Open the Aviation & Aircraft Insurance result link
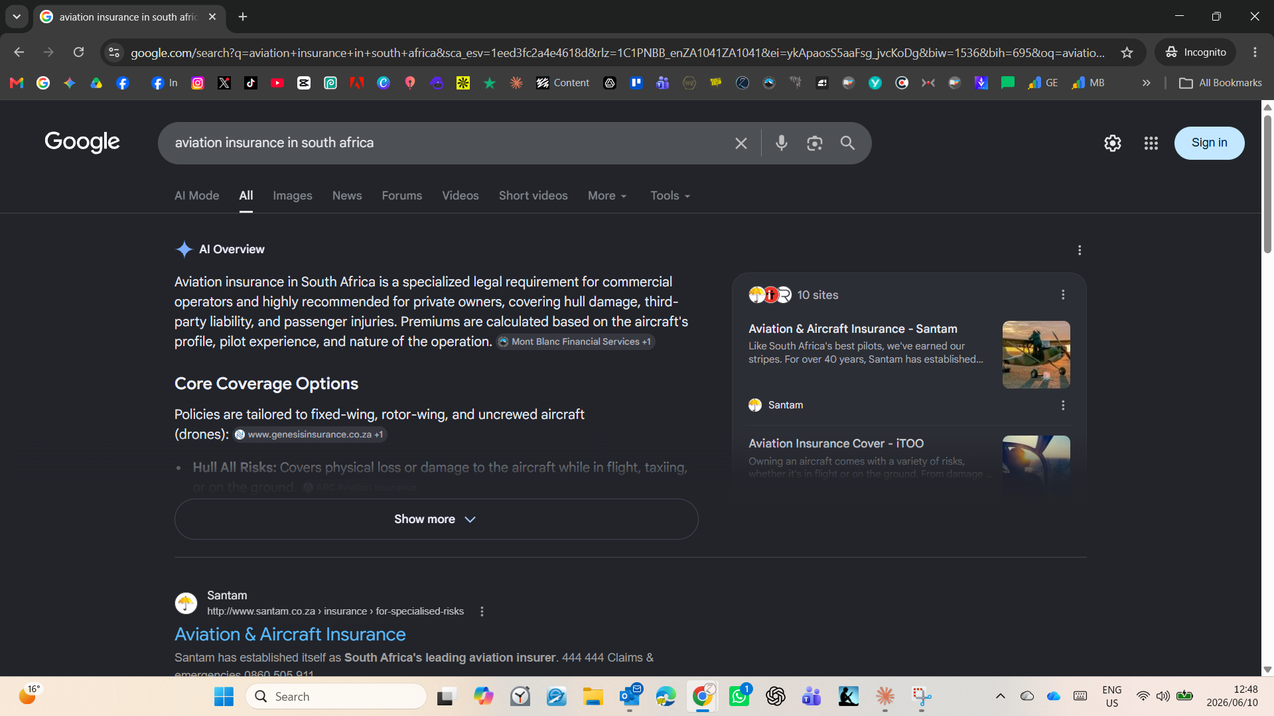Screen dimensions: 1274x716 click(290, 634)
